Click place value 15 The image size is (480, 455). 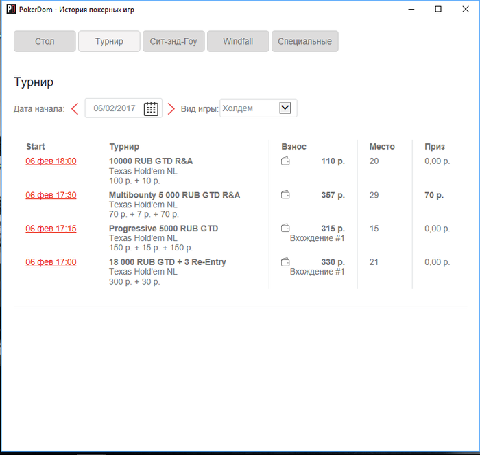pyautogui.click(x=374, y=229)
